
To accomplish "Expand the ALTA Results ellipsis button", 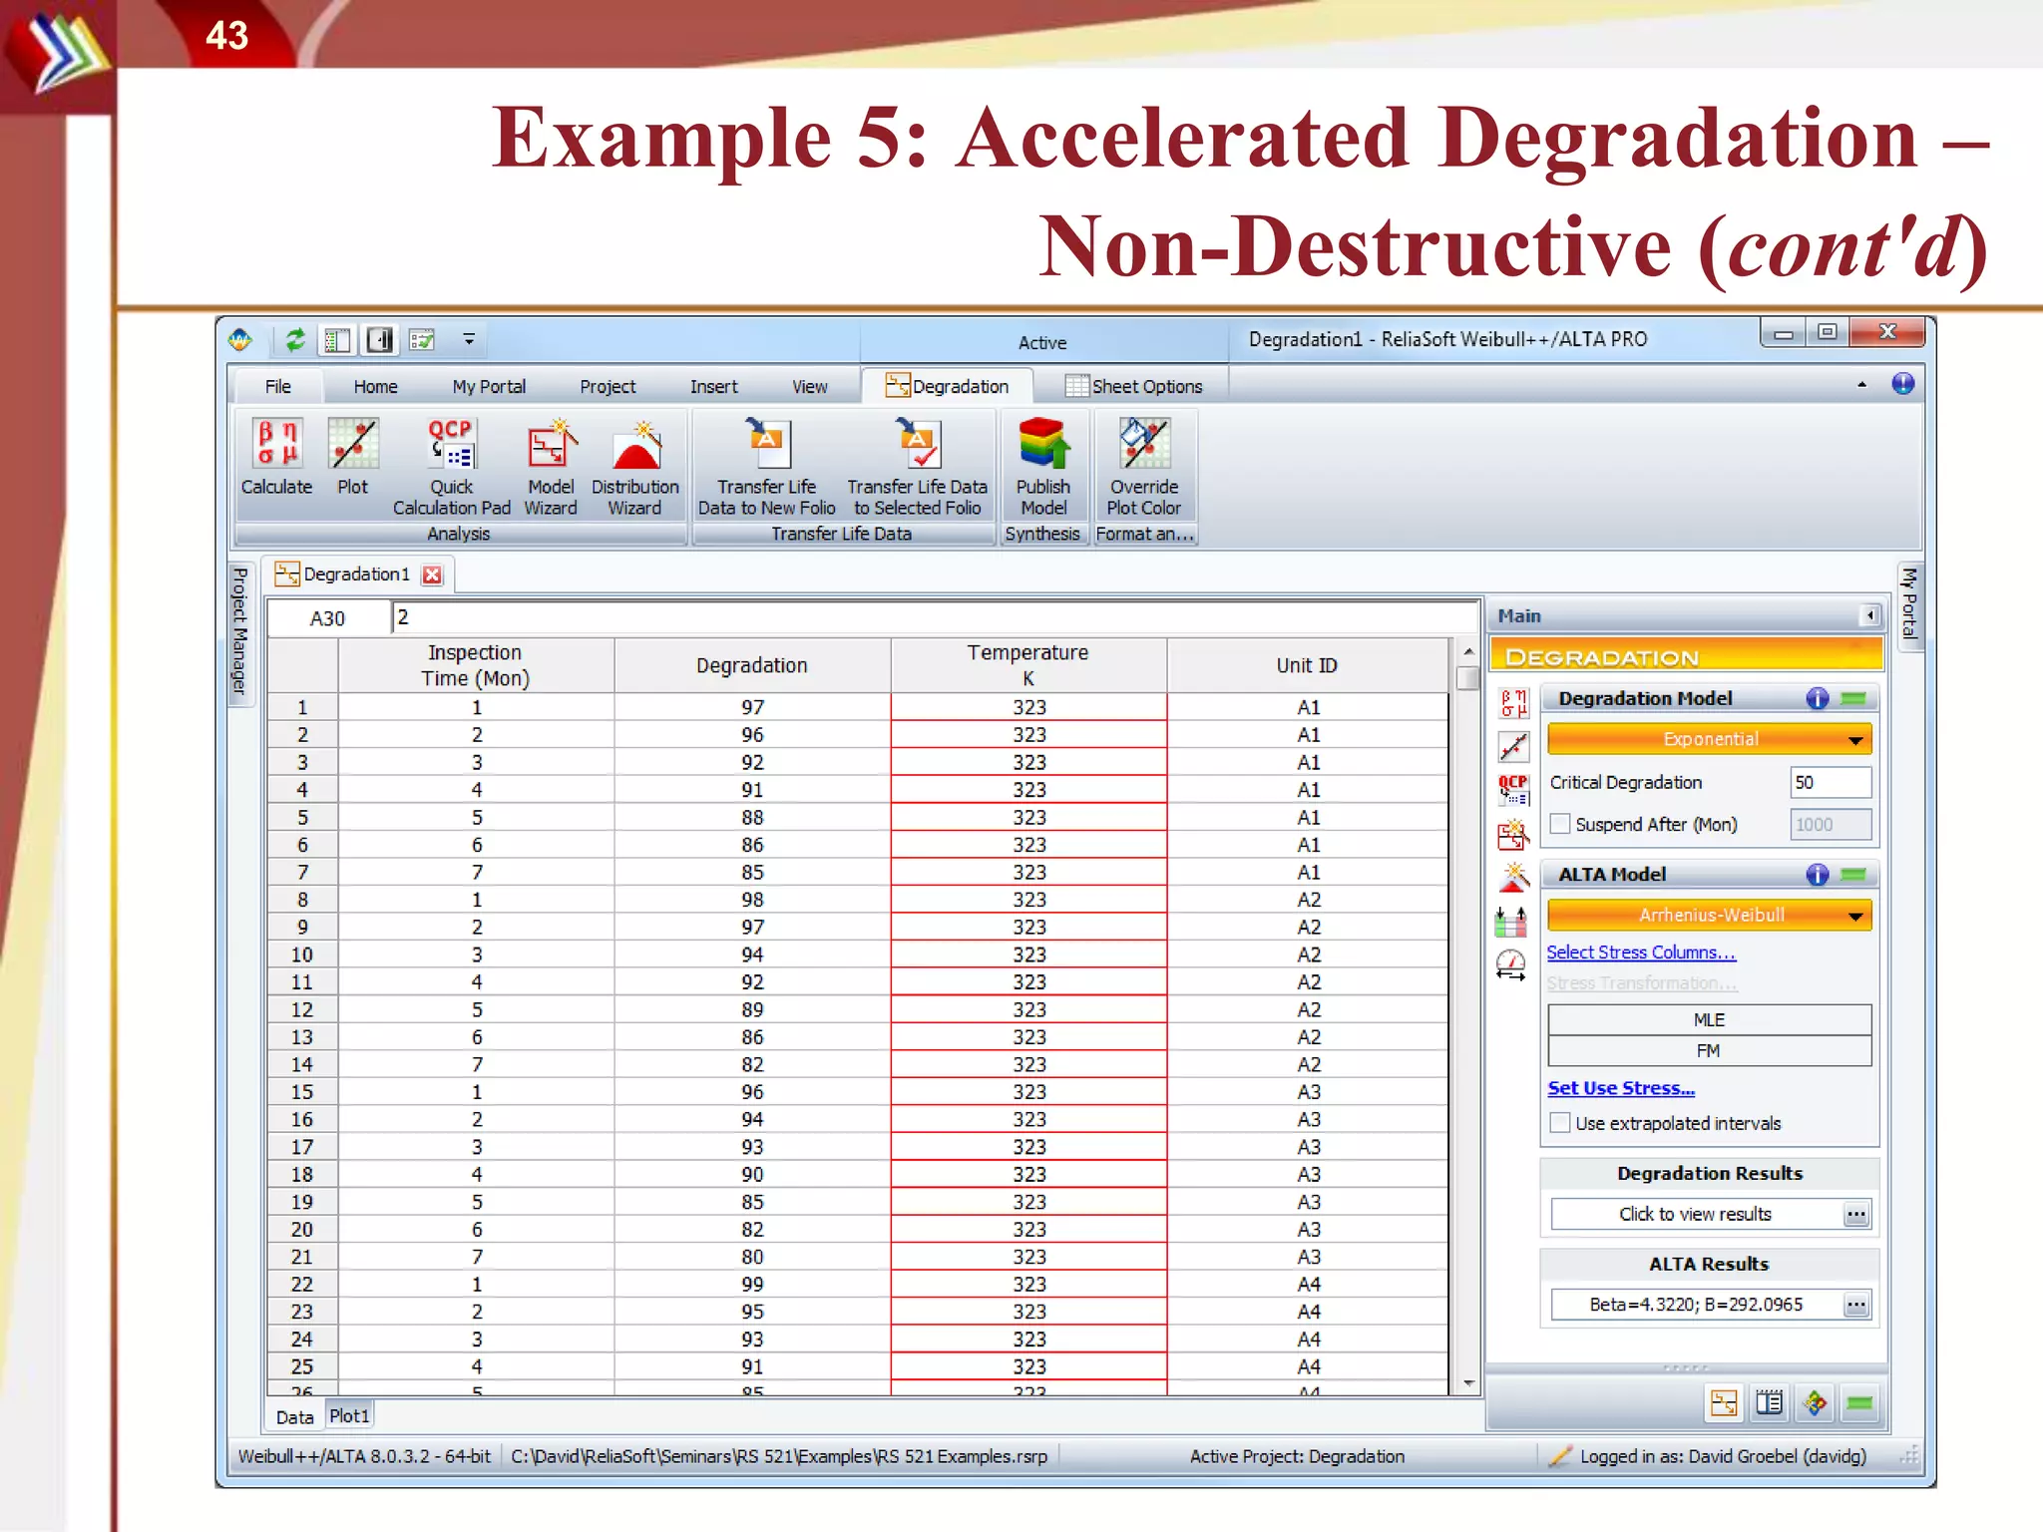I will (1856, 1305).
